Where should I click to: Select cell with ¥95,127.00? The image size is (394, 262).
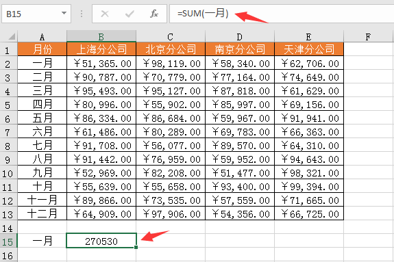pyautogui.click(x=171, y=90)
